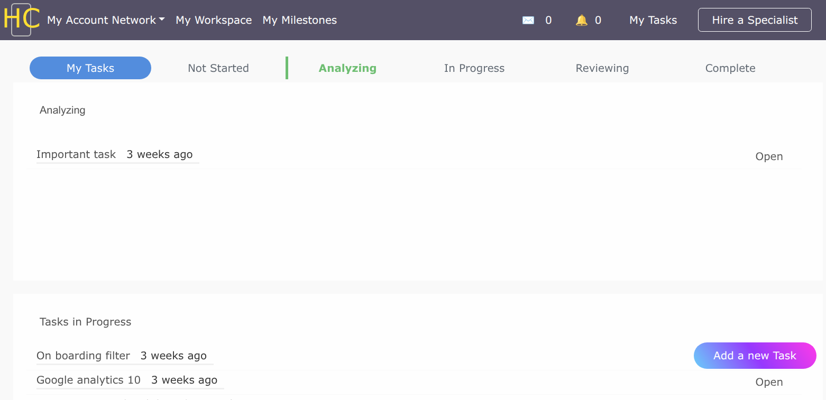Click the Add a new Task button
826x400 pixels.
(x=755, y=356)
